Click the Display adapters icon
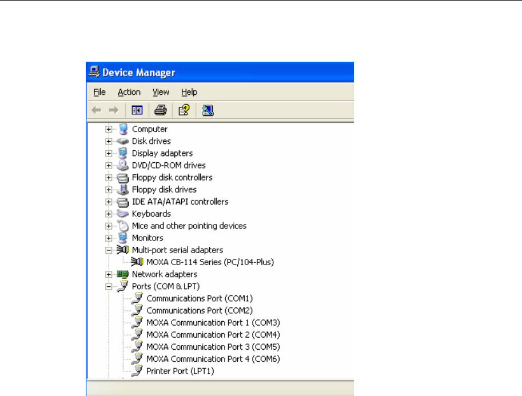The height and width of the screenshot is (396, 522). coord(123,153)
